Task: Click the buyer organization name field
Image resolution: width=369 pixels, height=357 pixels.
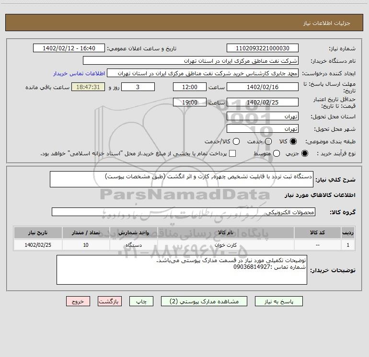Action: point(191,61)
